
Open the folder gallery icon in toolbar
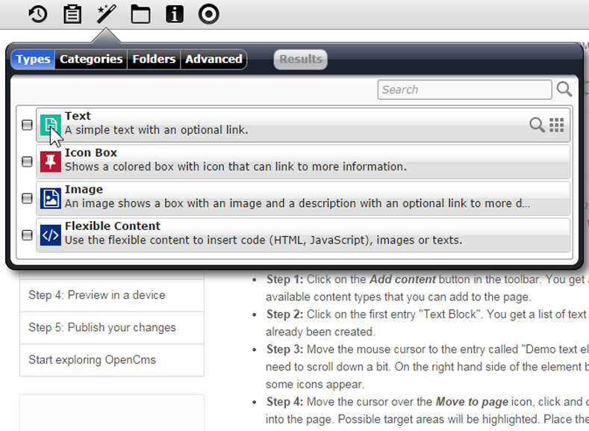pos(140,14)
